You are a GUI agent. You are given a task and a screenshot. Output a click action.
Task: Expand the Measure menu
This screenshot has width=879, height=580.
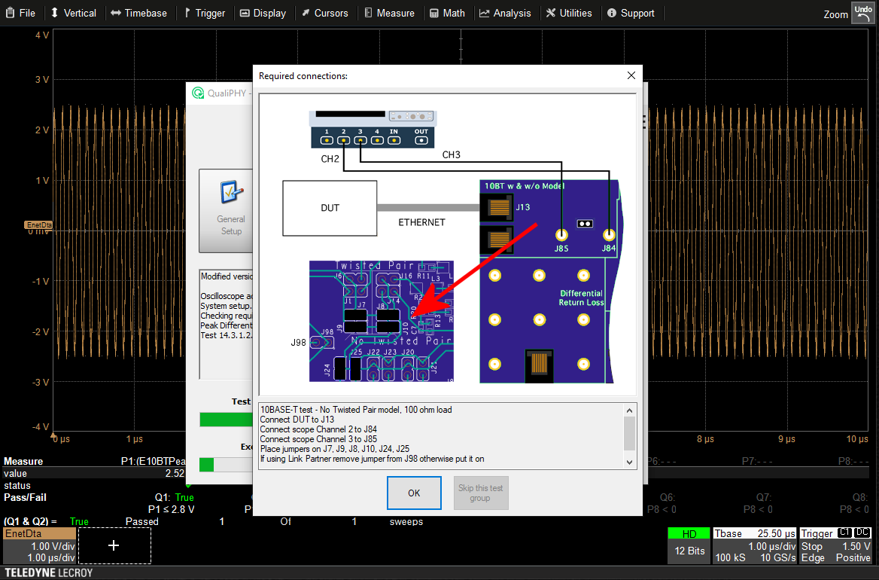point(389,13)
